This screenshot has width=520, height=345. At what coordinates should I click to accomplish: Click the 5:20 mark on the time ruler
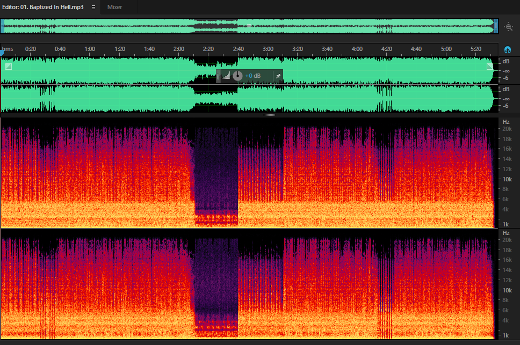[x=476, y=49]
